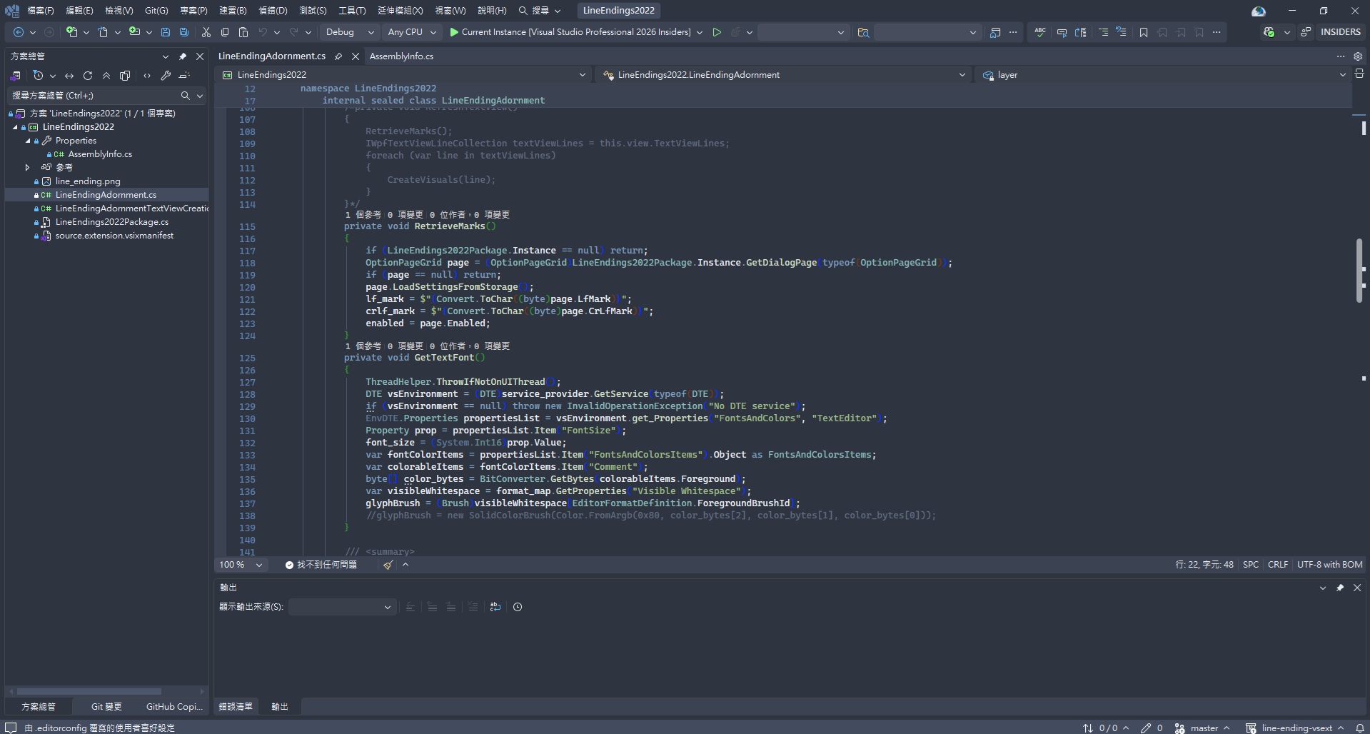Viewport: 1370px width, 734px height.
Task: Refresh the Solution Explorer
Action: [x=87, y=76]
